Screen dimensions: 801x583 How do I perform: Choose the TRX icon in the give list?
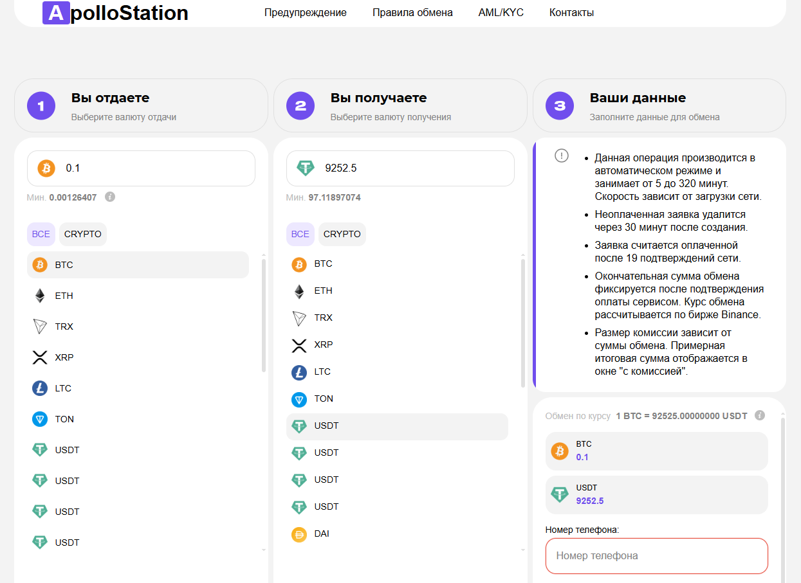click(40, 327)
